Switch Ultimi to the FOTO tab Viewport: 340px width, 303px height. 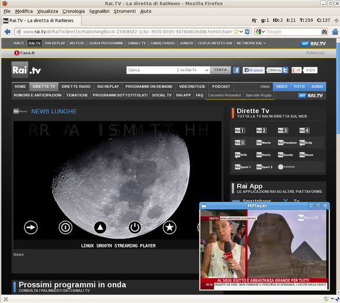[x=300, y=87]
